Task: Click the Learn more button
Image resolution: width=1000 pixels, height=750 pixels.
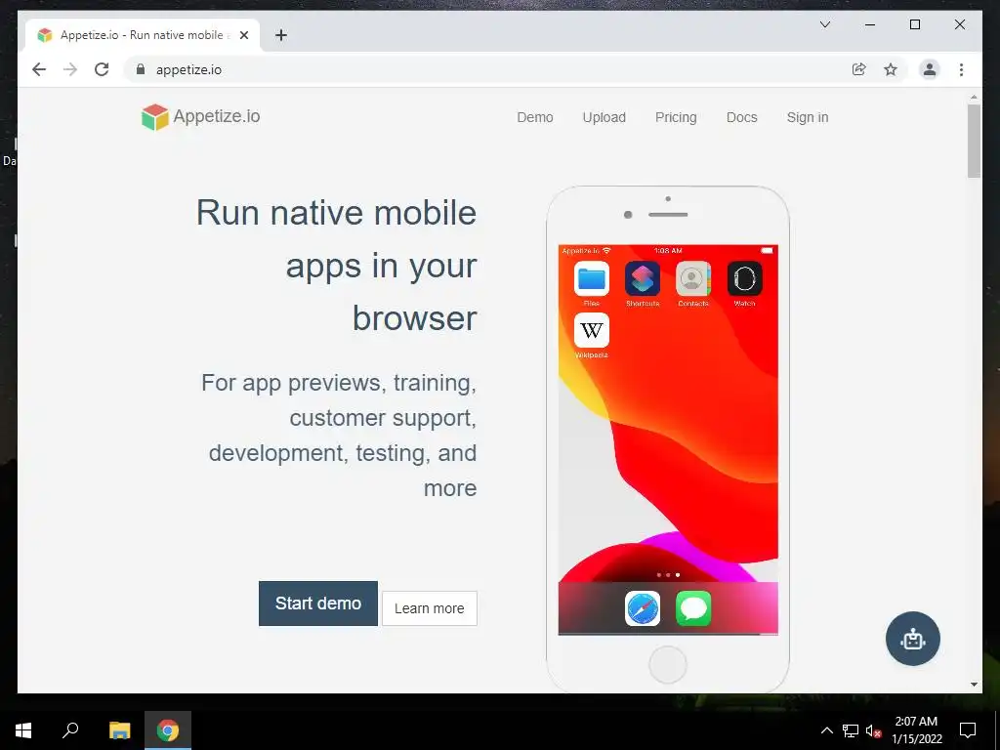Action: pos(430,608)
